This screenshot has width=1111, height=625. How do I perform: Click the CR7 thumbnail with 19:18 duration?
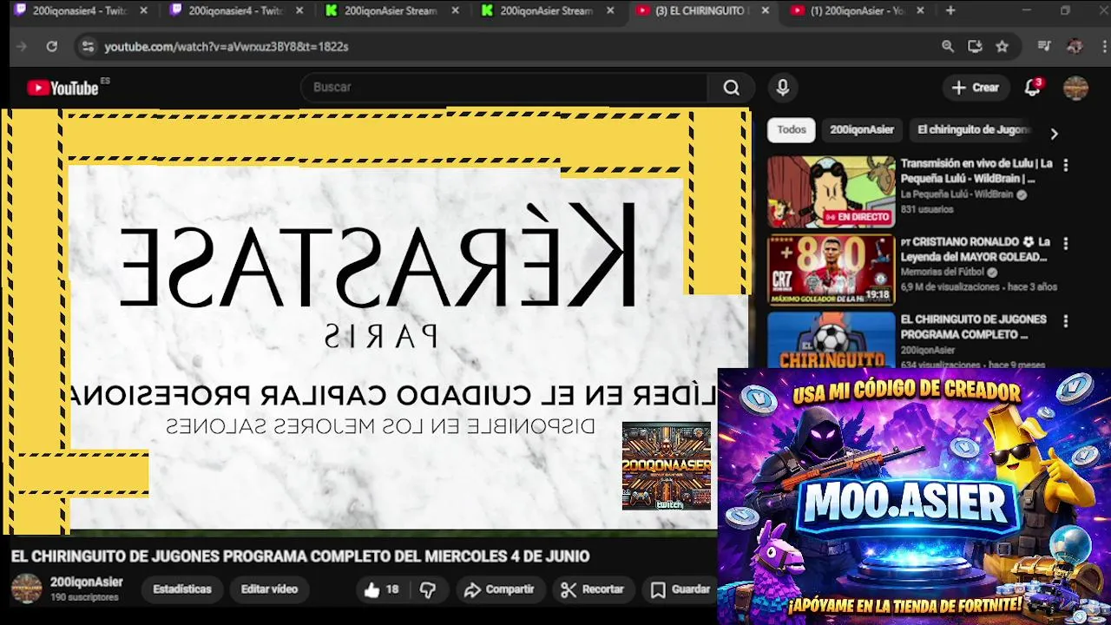point(831,270)
